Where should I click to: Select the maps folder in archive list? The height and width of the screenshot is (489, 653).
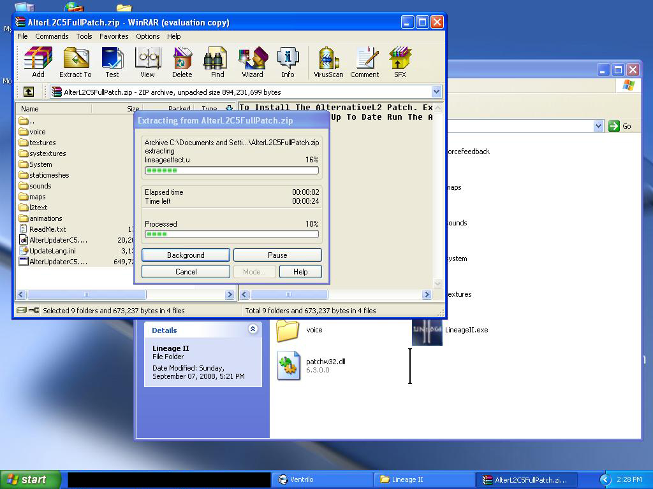pos(32,197)
